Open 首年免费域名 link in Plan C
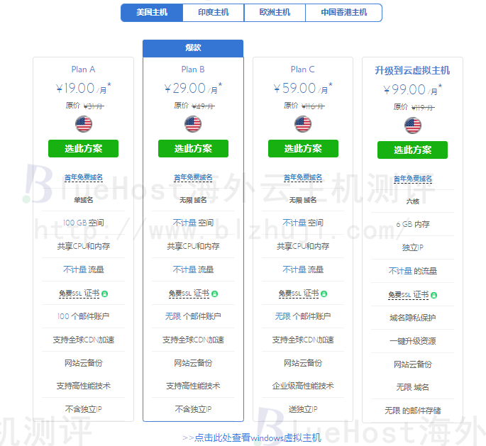Viewport: 486px width, 446px height. (303, 177)
